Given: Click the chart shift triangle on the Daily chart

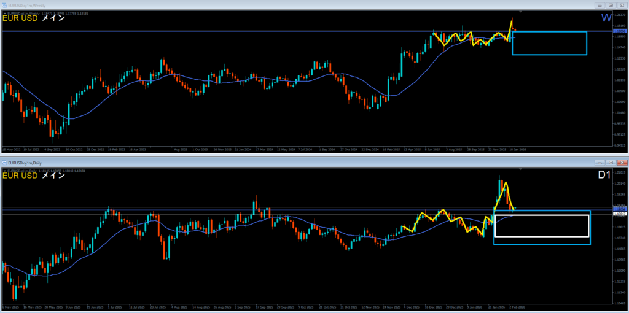Looking at the screenshot, I should (x=521, y=169).
